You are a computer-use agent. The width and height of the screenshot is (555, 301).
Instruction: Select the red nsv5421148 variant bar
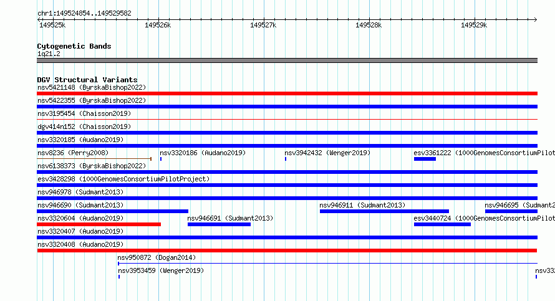[x=287, y=93]
